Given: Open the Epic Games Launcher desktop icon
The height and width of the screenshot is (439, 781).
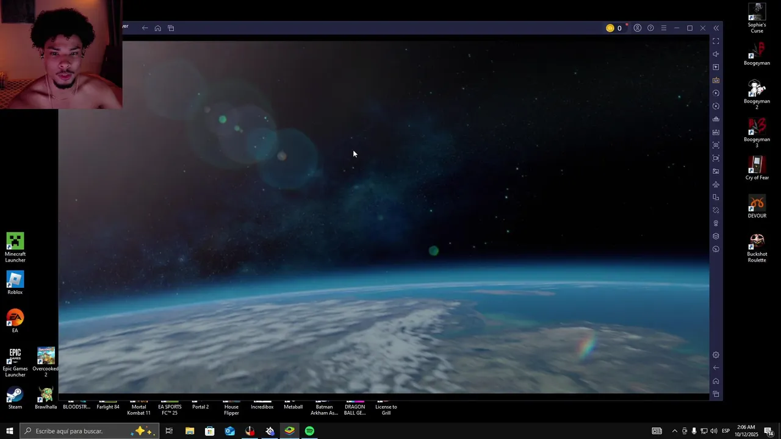Looking at the screenshot, I should [x=15, y=362].
